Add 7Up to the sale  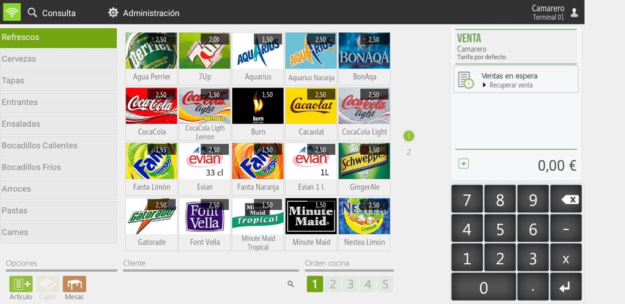(x=204, y=59)
